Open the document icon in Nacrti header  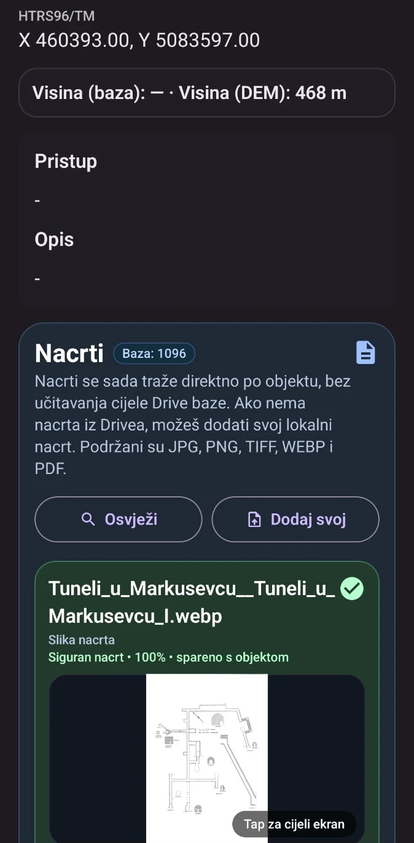[365, 353]
